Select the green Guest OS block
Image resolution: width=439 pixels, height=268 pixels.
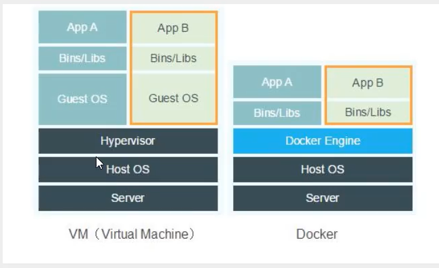173,98
